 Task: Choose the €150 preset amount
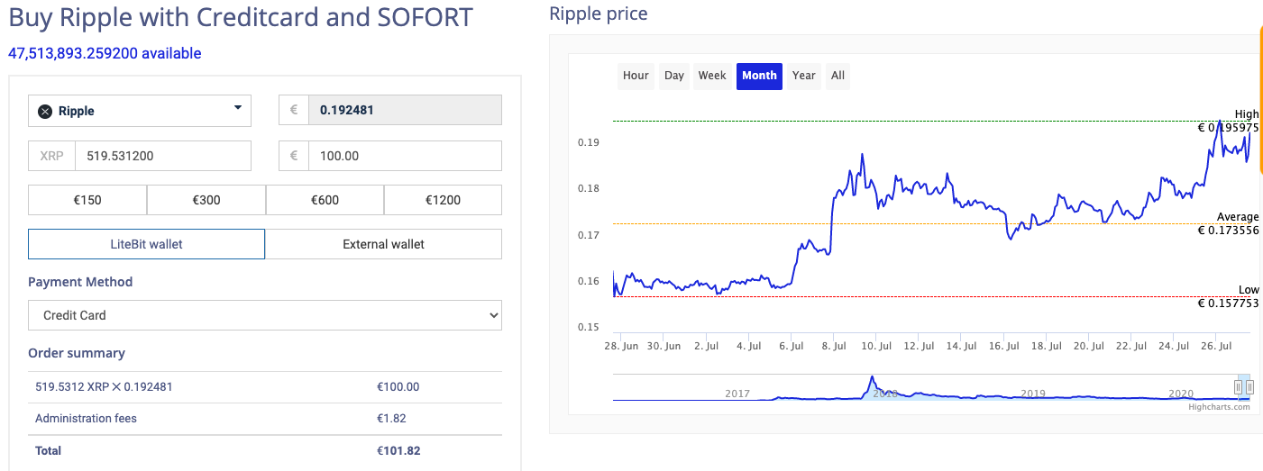[87, 200]
